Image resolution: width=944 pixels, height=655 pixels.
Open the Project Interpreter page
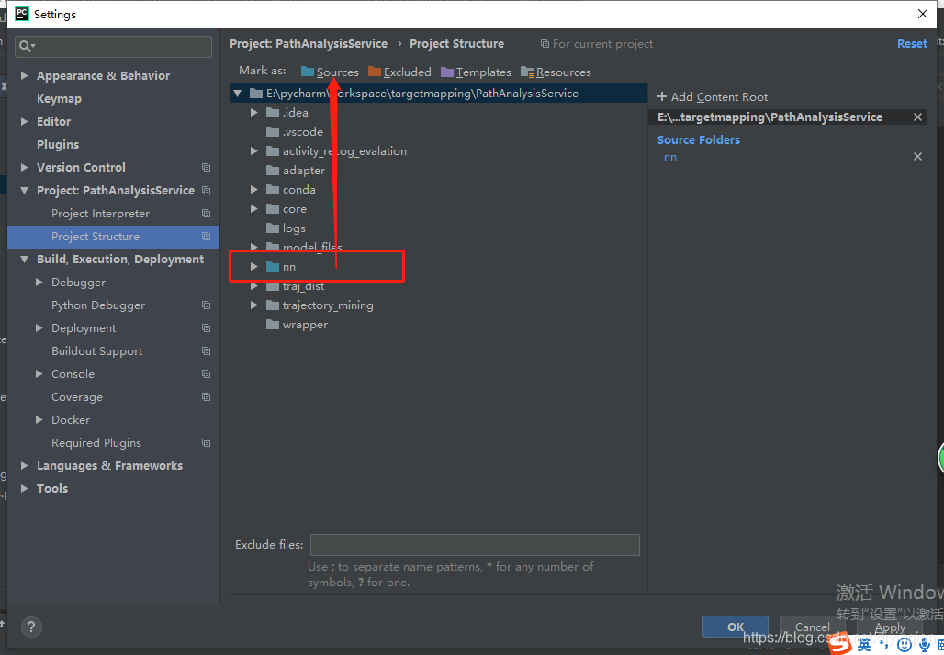tap(100, 214)
